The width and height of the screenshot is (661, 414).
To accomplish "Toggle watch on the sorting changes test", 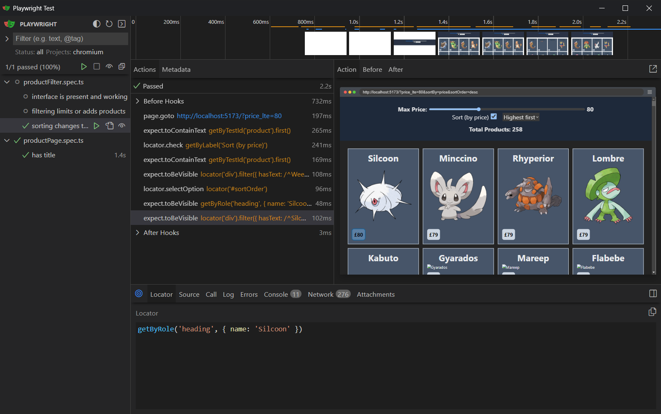I will coord(122,126).
